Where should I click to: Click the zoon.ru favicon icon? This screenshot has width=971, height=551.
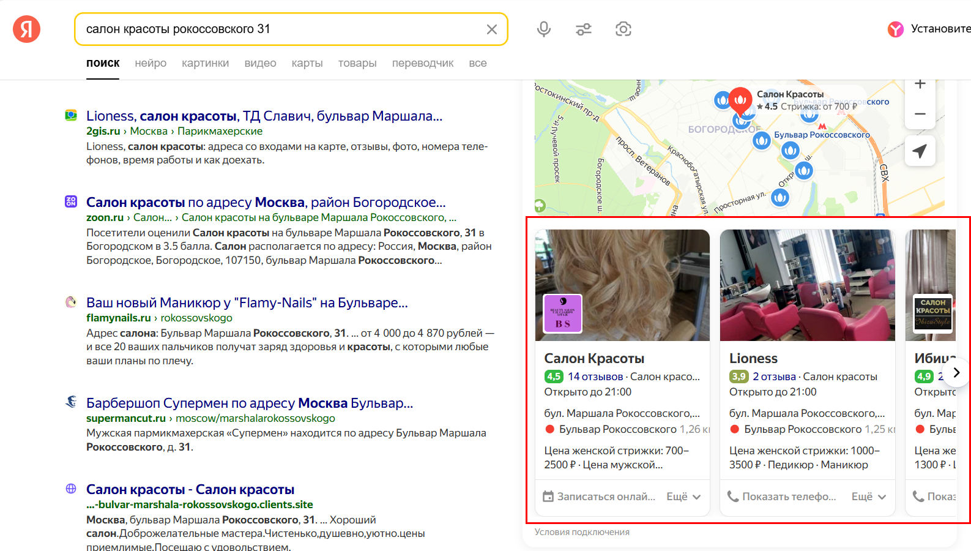click(x=71, y=201)
